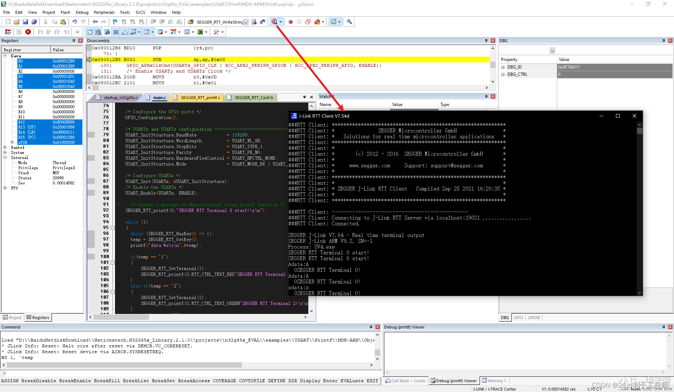
Task: Expand DBG_ID property in DBG panel
Action: coord(503,67)
